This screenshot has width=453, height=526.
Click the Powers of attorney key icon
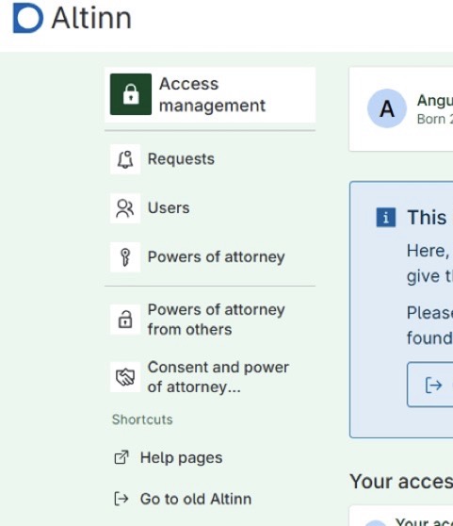click(x=125, y=257)
